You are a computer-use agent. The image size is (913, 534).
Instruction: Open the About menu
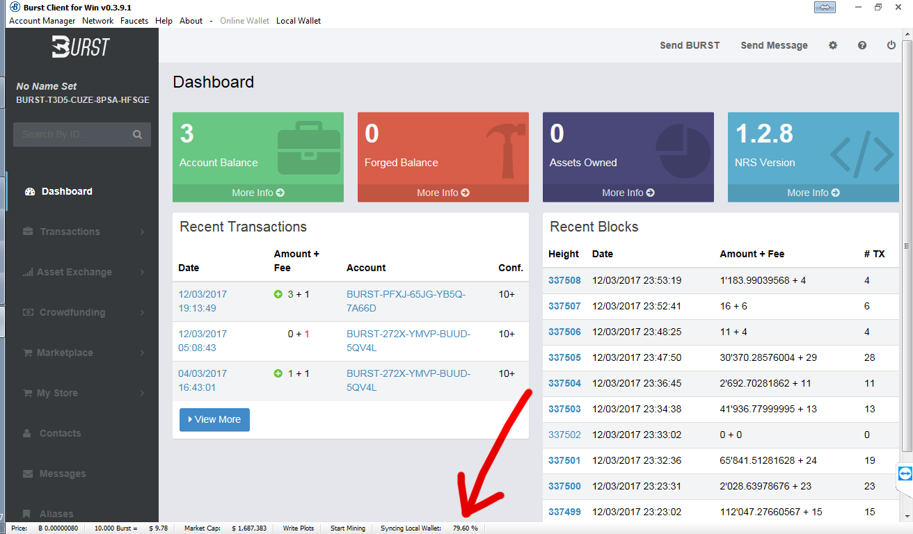point(191,21)
